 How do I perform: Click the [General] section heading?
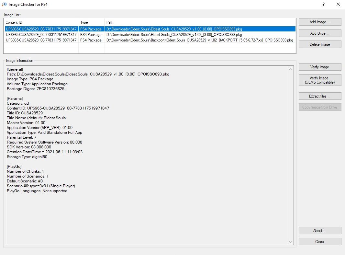pyautogui.click(x=15, y=69)
